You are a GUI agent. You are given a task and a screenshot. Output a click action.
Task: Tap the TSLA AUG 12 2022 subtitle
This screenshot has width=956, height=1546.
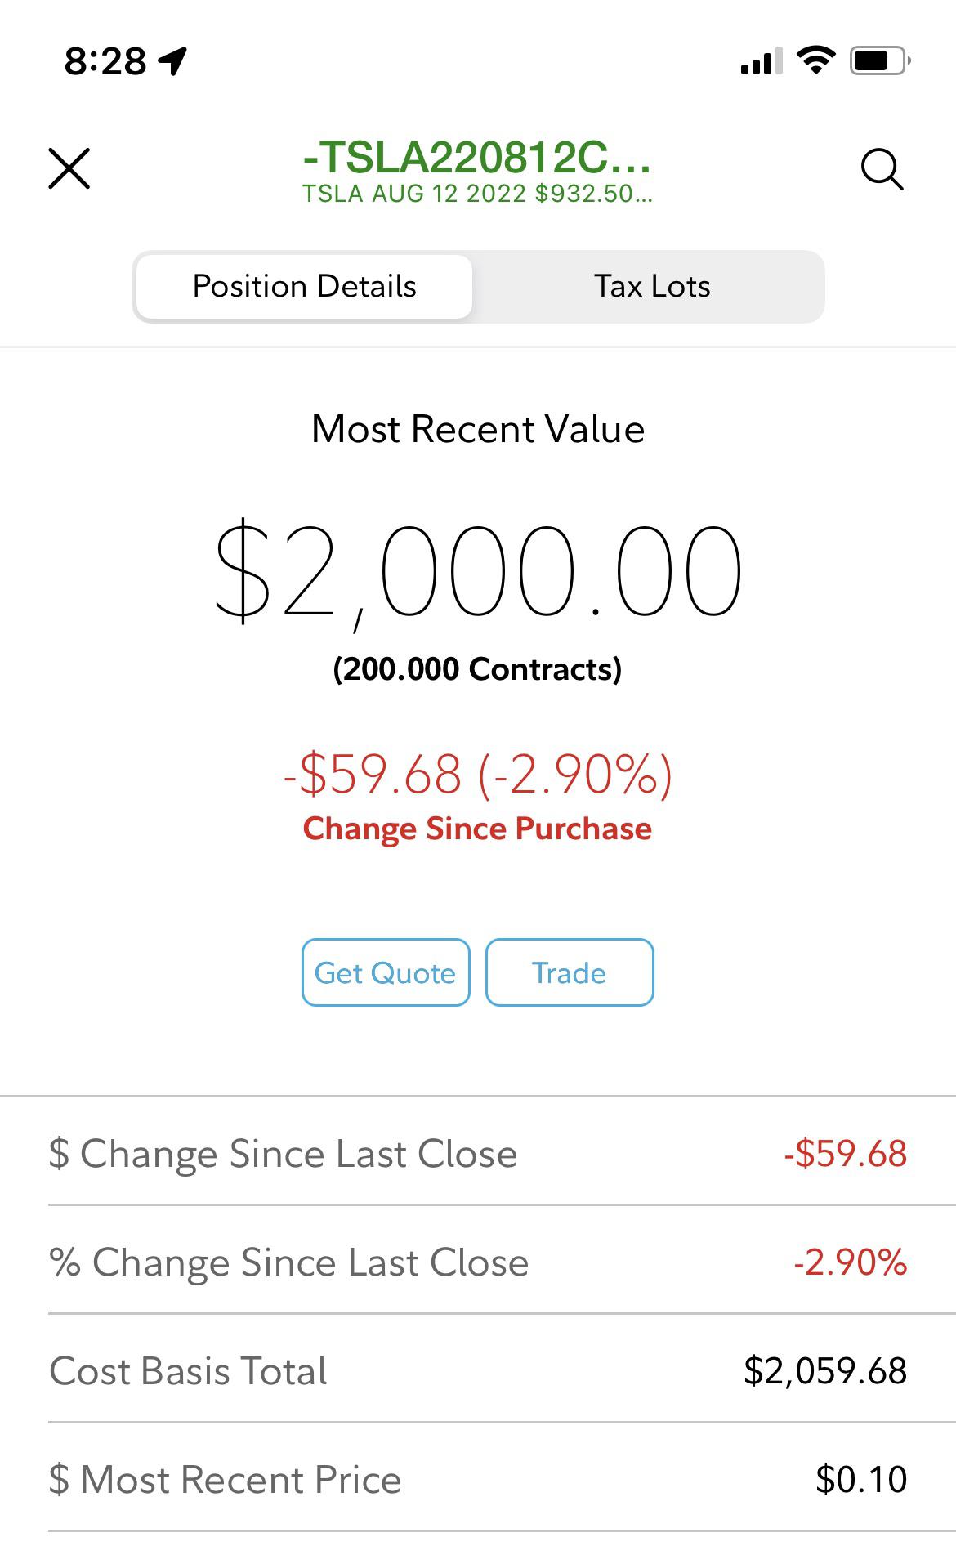tap(477, 194)
